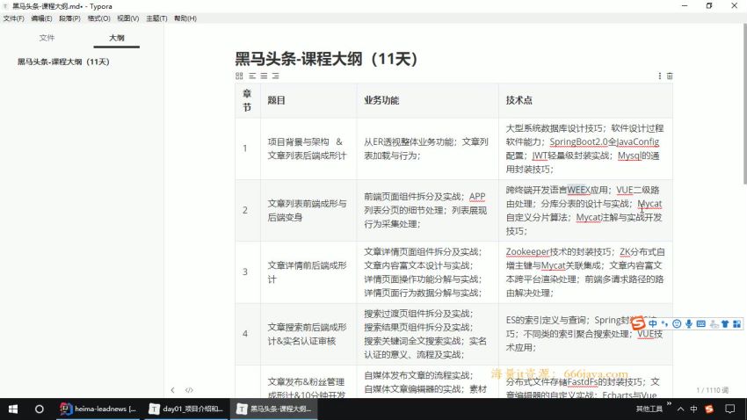
Task: Switch to day01 Typora taskbar window
Action: click(x=185, y=409)
